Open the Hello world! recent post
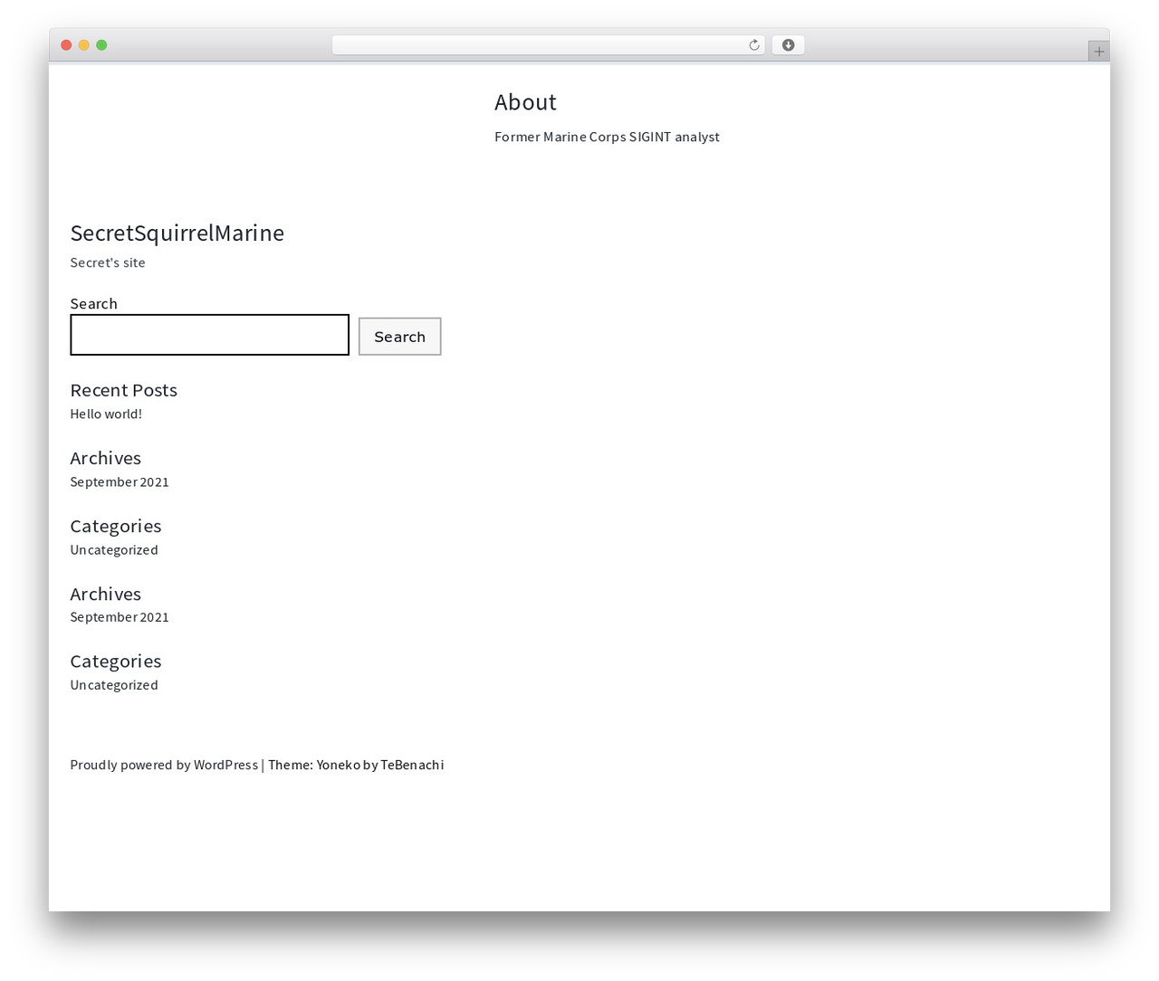Screen dimensions: 1159x981 106,414
